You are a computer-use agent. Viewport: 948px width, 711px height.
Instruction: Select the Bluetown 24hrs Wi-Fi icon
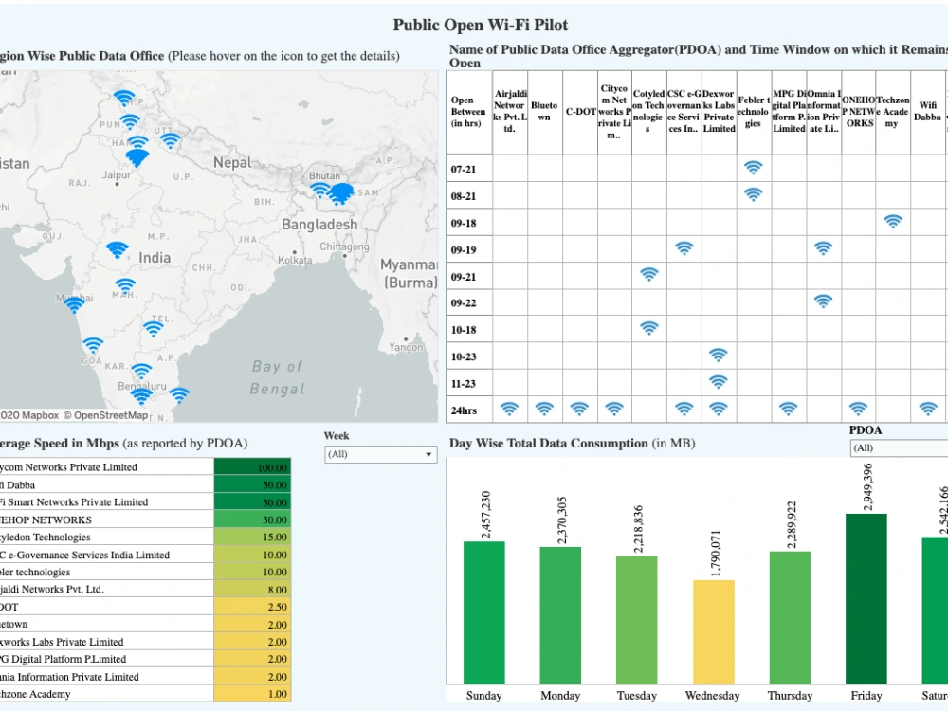pyautogui.click(x=544, y=409)
